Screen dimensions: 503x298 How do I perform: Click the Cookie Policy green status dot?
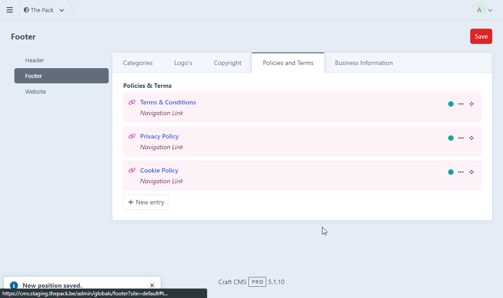451,172
